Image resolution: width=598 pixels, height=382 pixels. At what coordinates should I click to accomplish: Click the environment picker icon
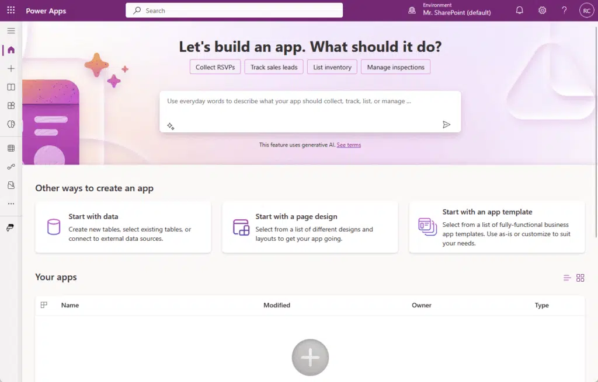point(412,10)
